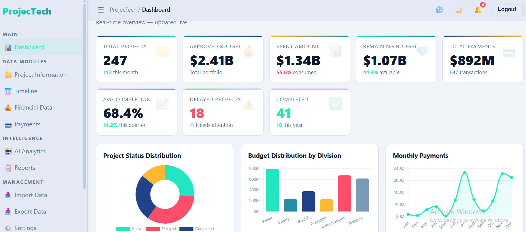Open the globe language selector
The image size is (526, 232).
(x=439, y=10)
